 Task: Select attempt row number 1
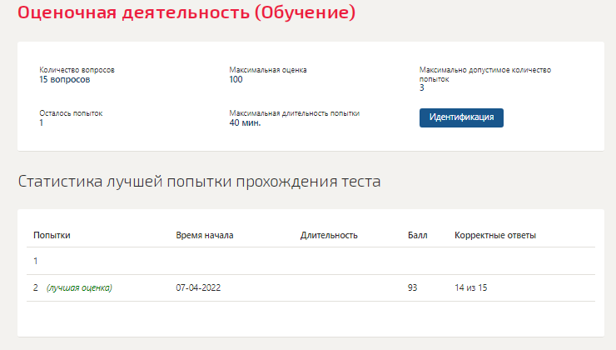click(x=310, y=261)
